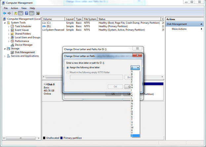Click the Computer Management root icon

click(5, 19)
